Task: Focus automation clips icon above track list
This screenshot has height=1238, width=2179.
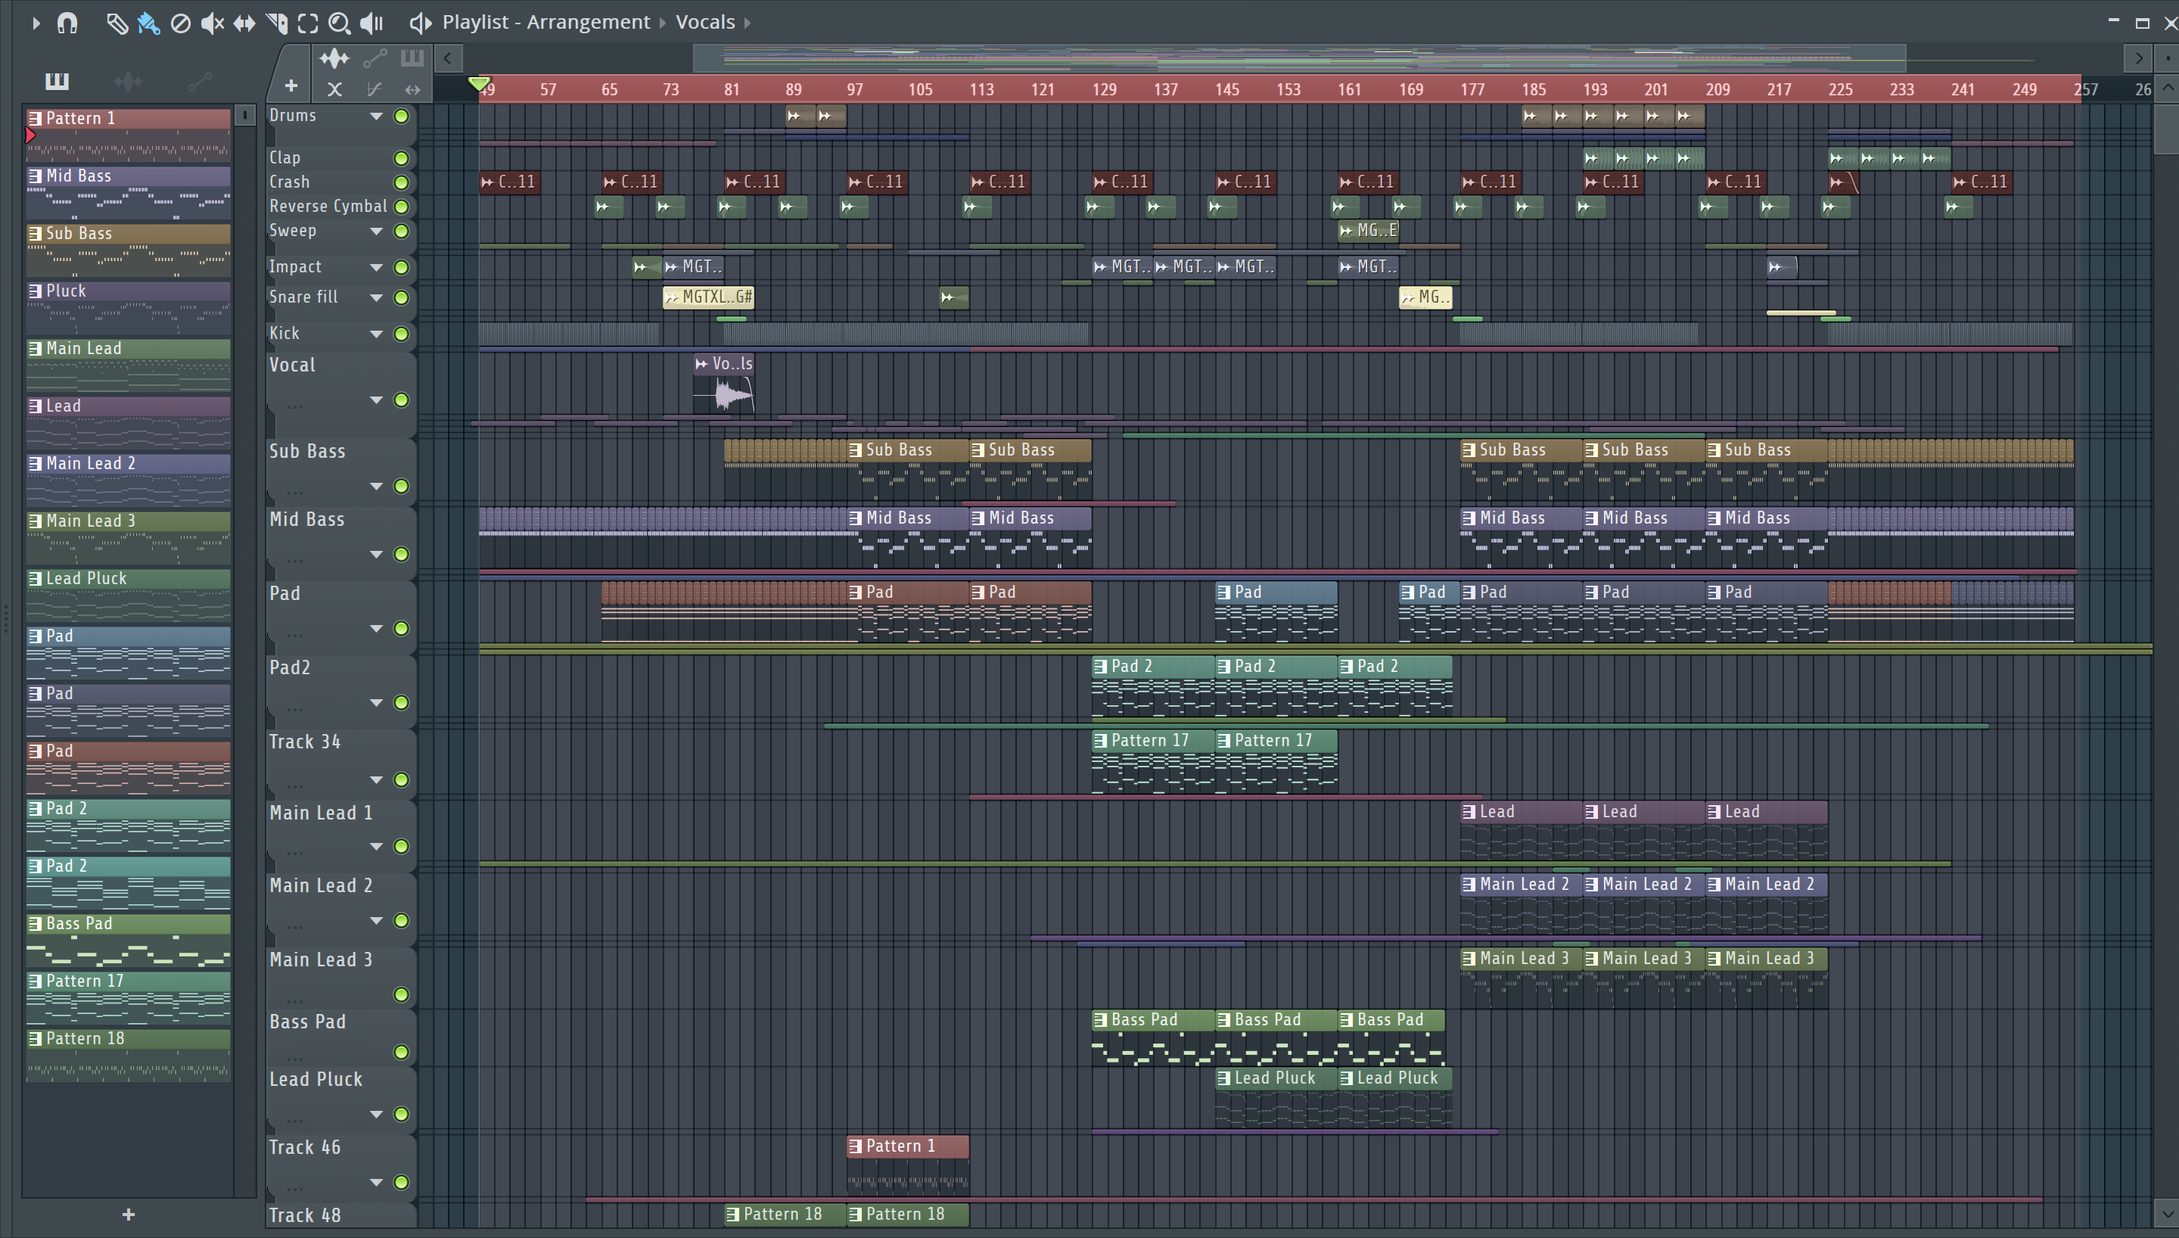Action: (x=375, y=59)
